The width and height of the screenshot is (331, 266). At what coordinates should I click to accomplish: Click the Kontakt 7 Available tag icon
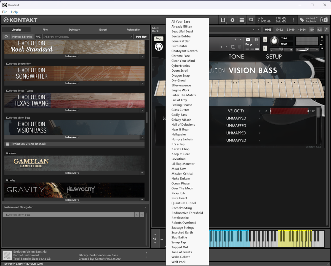tap(302, 20)
